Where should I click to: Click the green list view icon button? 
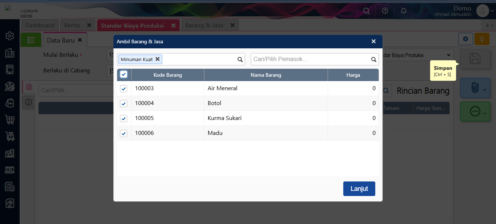[31, 40]
